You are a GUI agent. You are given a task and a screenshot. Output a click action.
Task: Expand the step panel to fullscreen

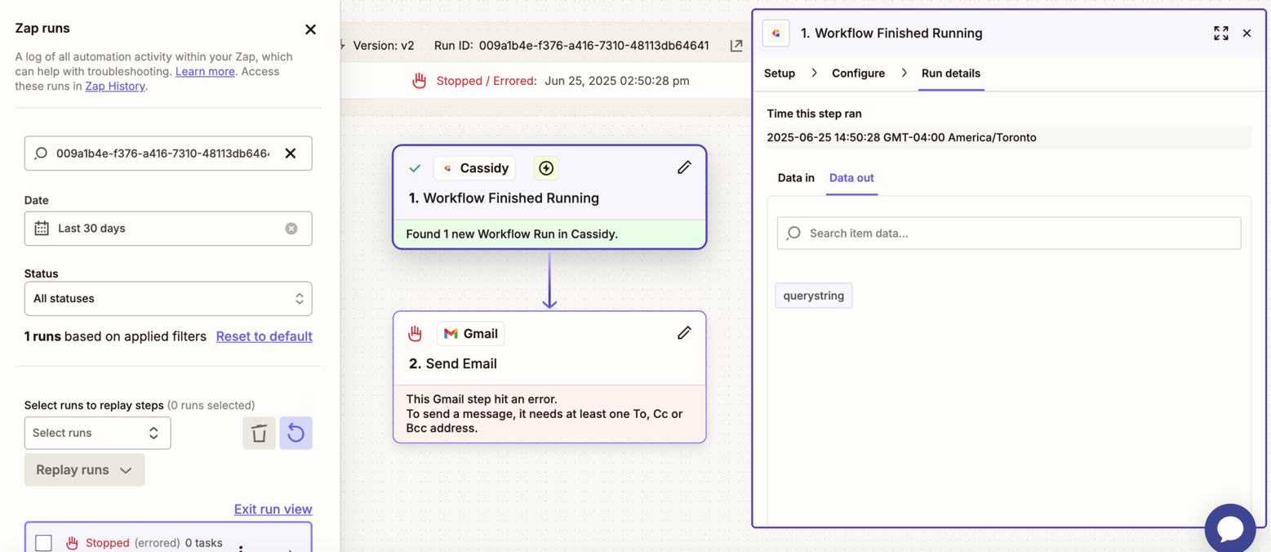[1220, 33]
